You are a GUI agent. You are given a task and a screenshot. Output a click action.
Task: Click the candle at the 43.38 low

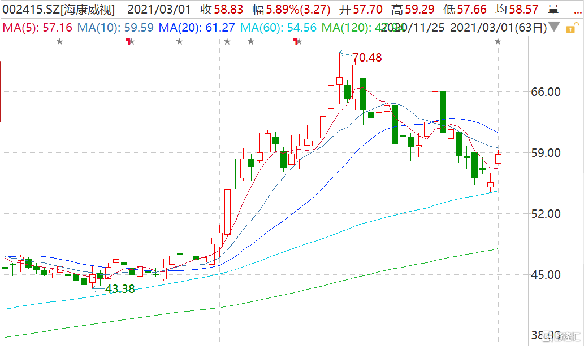point(92,278)
